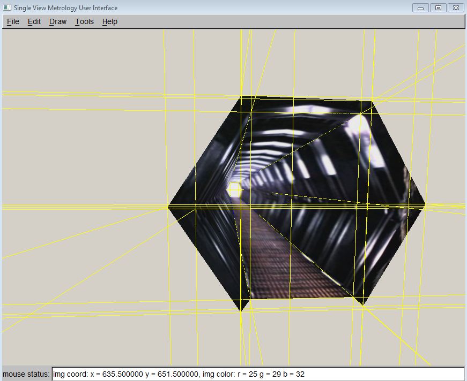Click the 'mouse status:' label
The height and width of the screenshot is (381, 467).
point(26,374)
